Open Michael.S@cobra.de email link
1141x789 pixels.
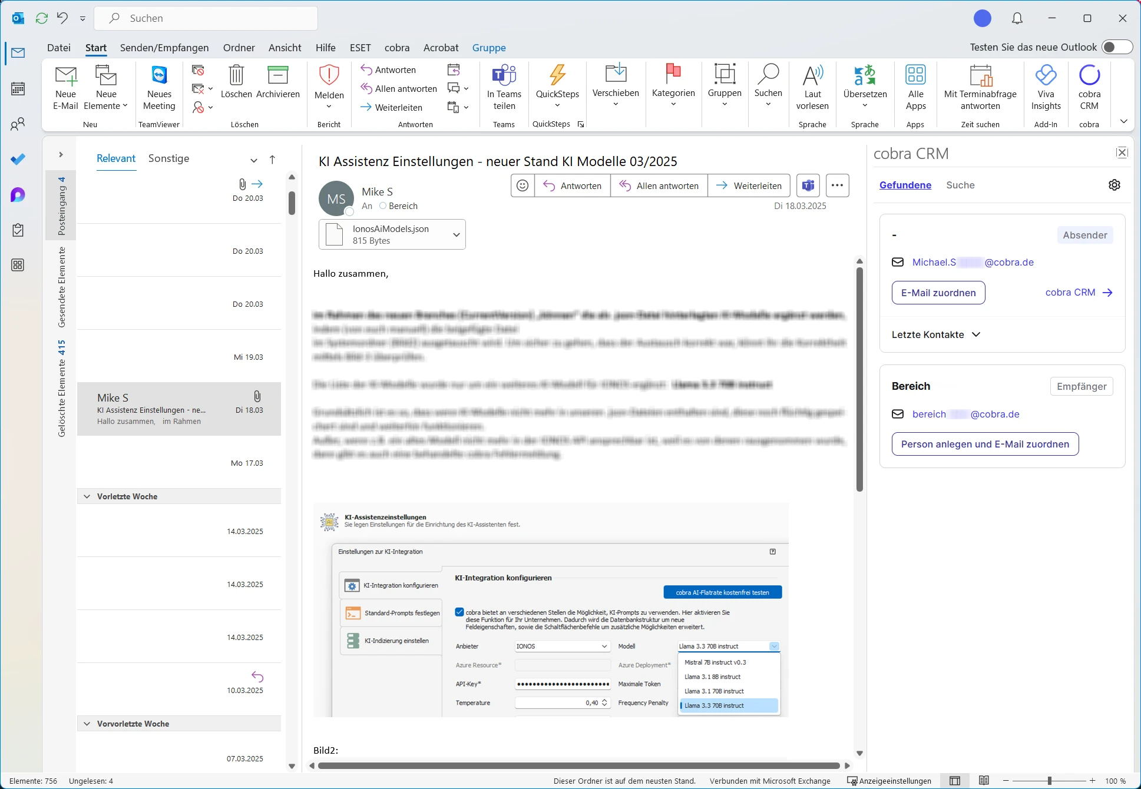pos(973,262)
